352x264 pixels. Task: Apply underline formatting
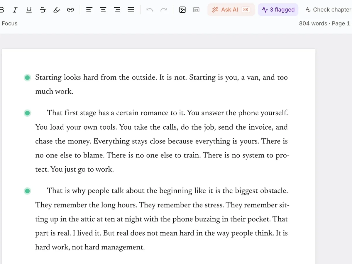coord(29,10)
